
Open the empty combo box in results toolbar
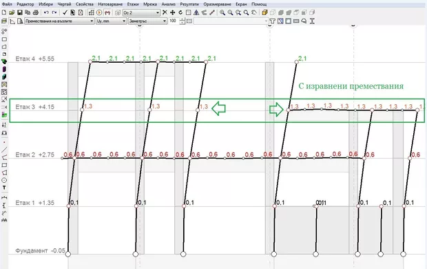click(x=231, y=21)
